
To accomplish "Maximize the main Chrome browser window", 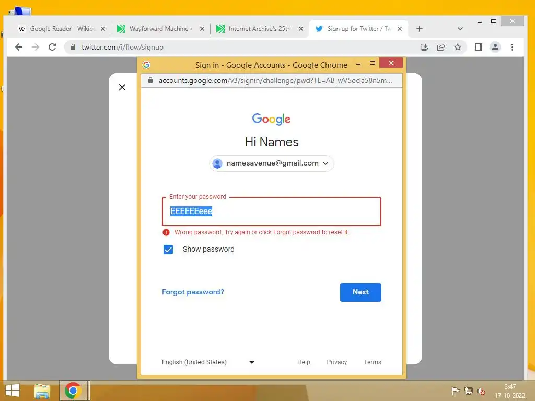I will [493, 21].
